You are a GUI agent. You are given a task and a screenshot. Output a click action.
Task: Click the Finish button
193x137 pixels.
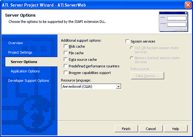coord(126,129)
